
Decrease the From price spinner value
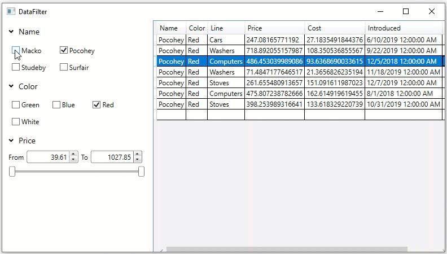[x=73, y=160]
